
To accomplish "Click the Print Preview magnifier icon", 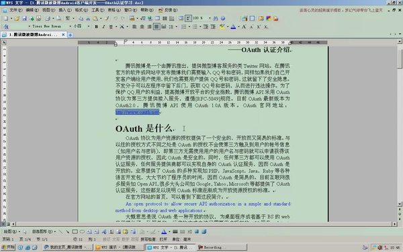I will 59,19.
